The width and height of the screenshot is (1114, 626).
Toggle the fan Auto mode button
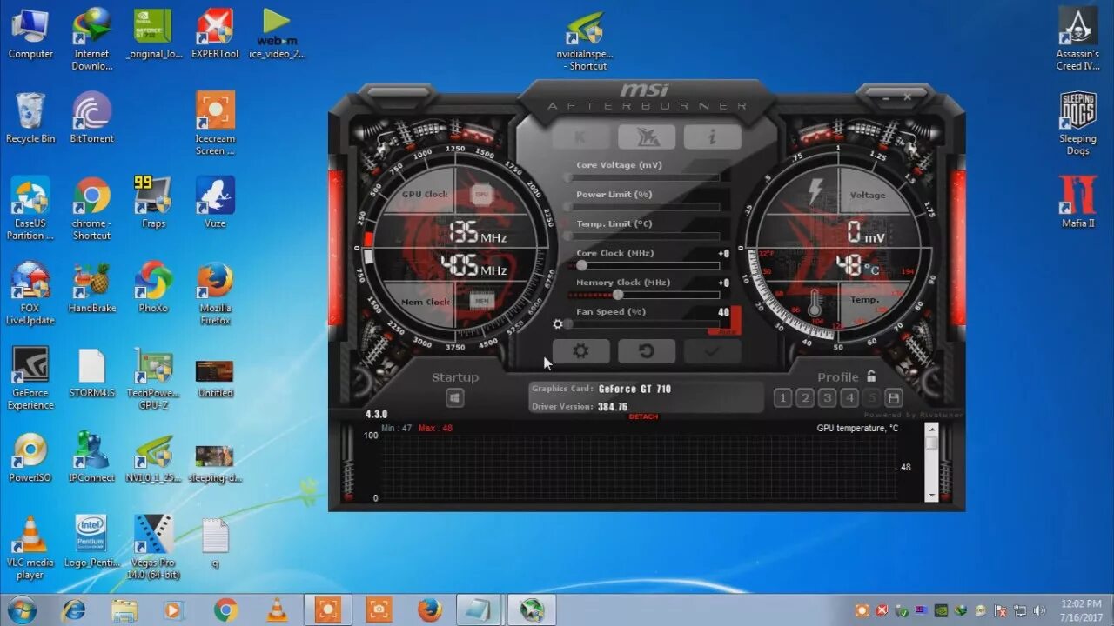pos(726,331)
